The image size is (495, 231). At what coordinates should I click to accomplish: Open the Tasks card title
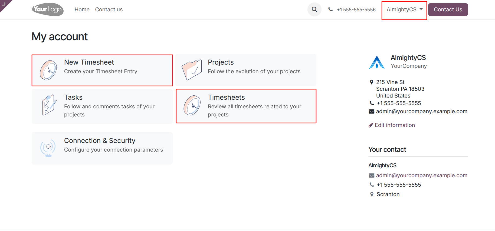tap(73, 97)
